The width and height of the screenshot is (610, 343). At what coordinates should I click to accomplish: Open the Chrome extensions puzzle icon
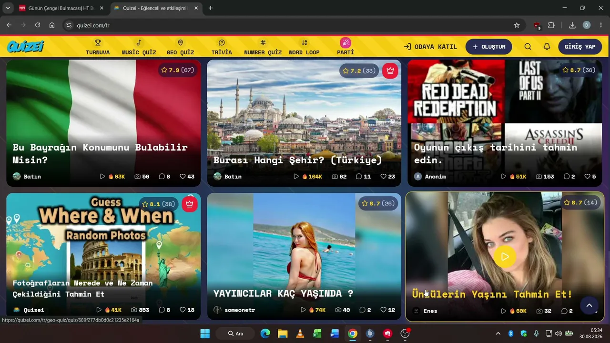pos(551,25)
